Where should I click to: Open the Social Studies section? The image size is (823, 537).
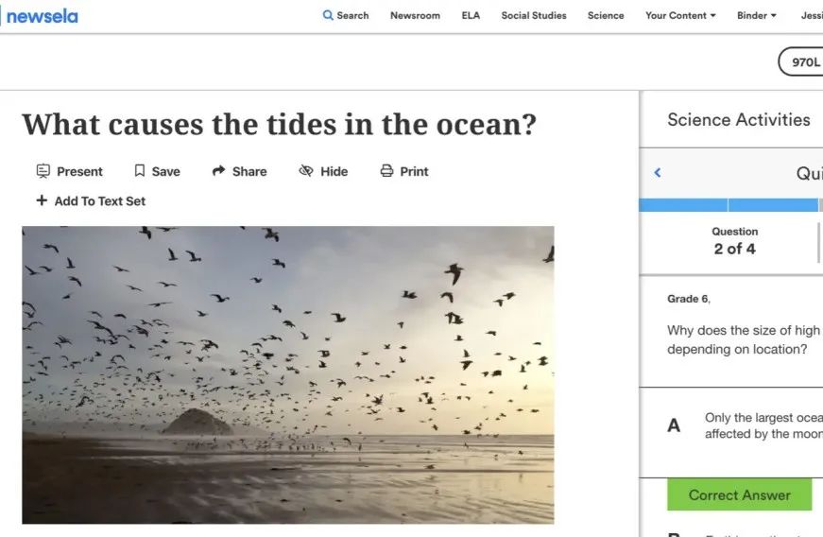coord(534,15)
